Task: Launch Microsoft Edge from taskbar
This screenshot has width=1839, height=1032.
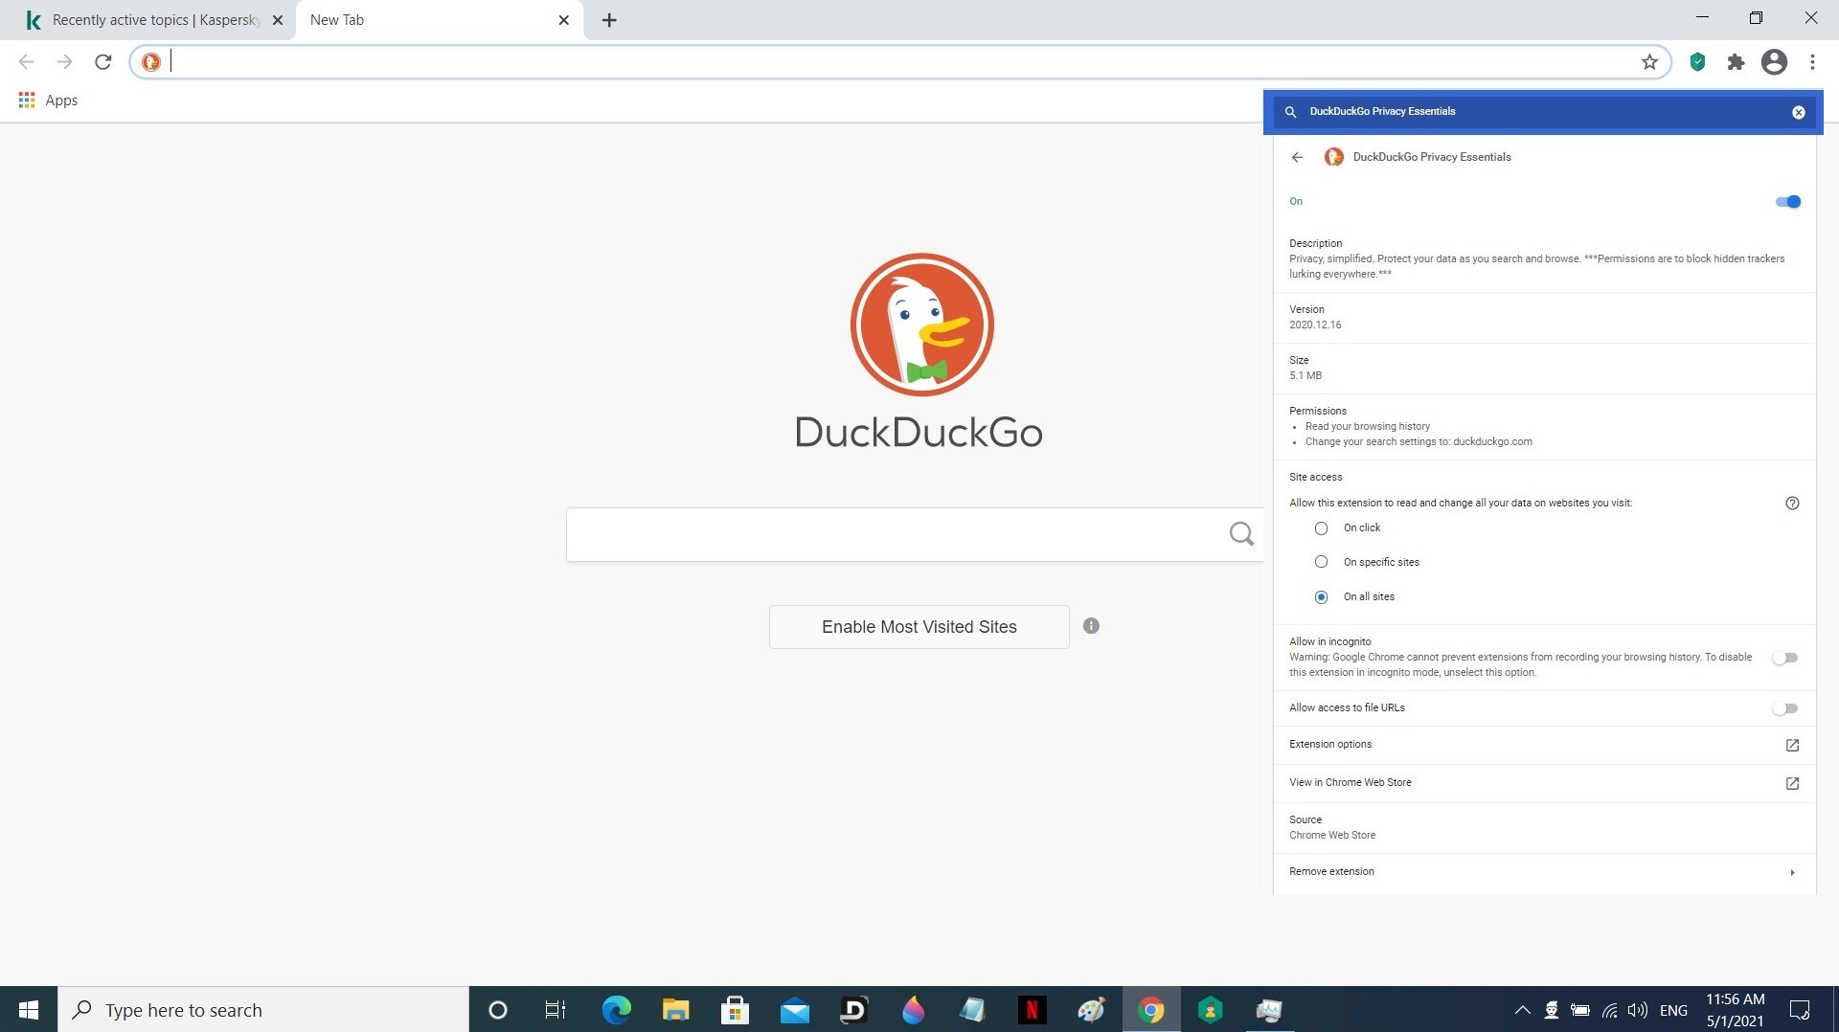Action: click(x=616, y=1010)
